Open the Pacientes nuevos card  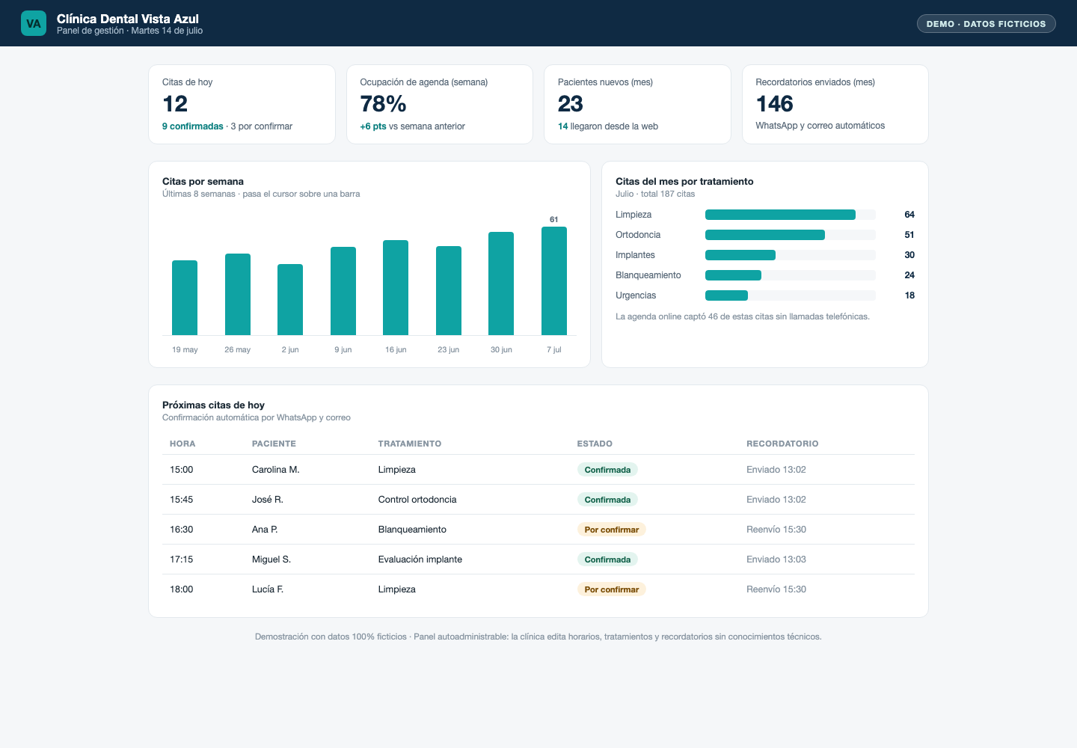637,104
